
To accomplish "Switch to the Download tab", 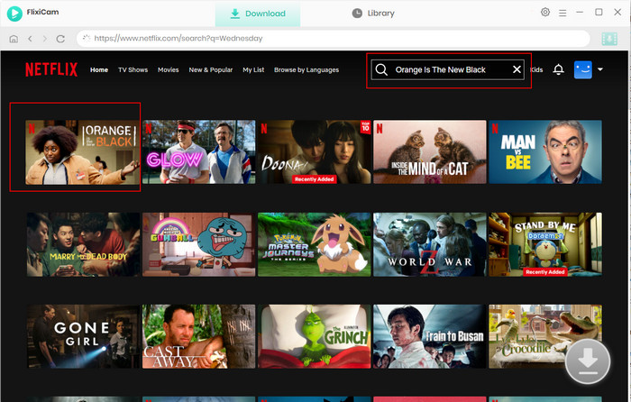I will tap(258, 14).
